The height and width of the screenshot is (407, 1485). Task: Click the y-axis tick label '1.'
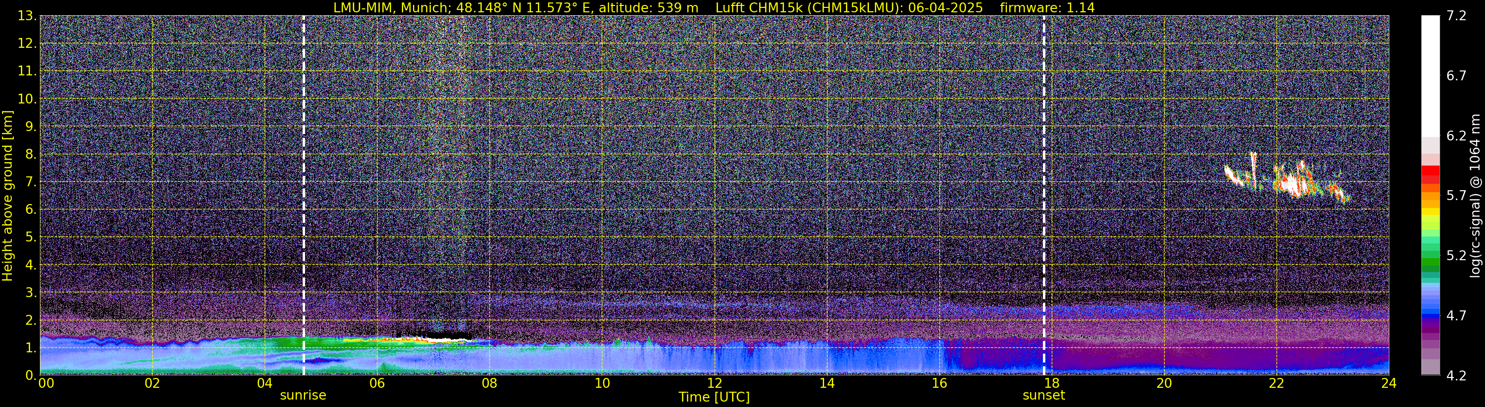click(x=31, y=348)
